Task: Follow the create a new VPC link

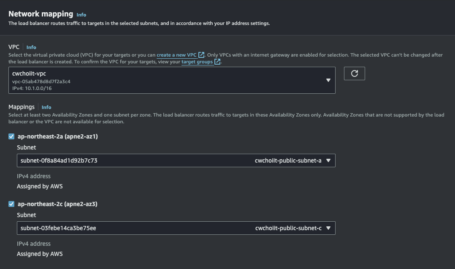Action: (x=176, y=55)
